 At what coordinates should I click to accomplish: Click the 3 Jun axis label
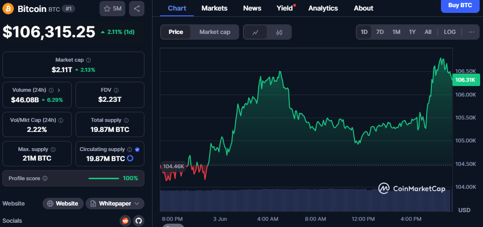(x=220, y=219)
